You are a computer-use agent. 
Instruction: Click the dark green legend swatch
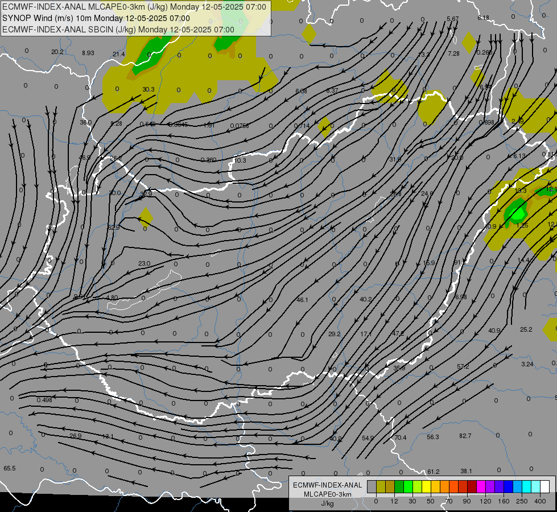click(399, 486)
